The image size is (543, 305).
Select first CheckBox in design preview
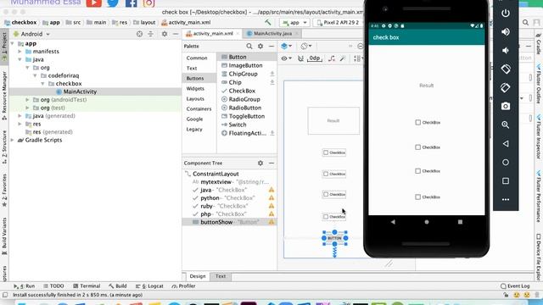[x=334, y=152]
